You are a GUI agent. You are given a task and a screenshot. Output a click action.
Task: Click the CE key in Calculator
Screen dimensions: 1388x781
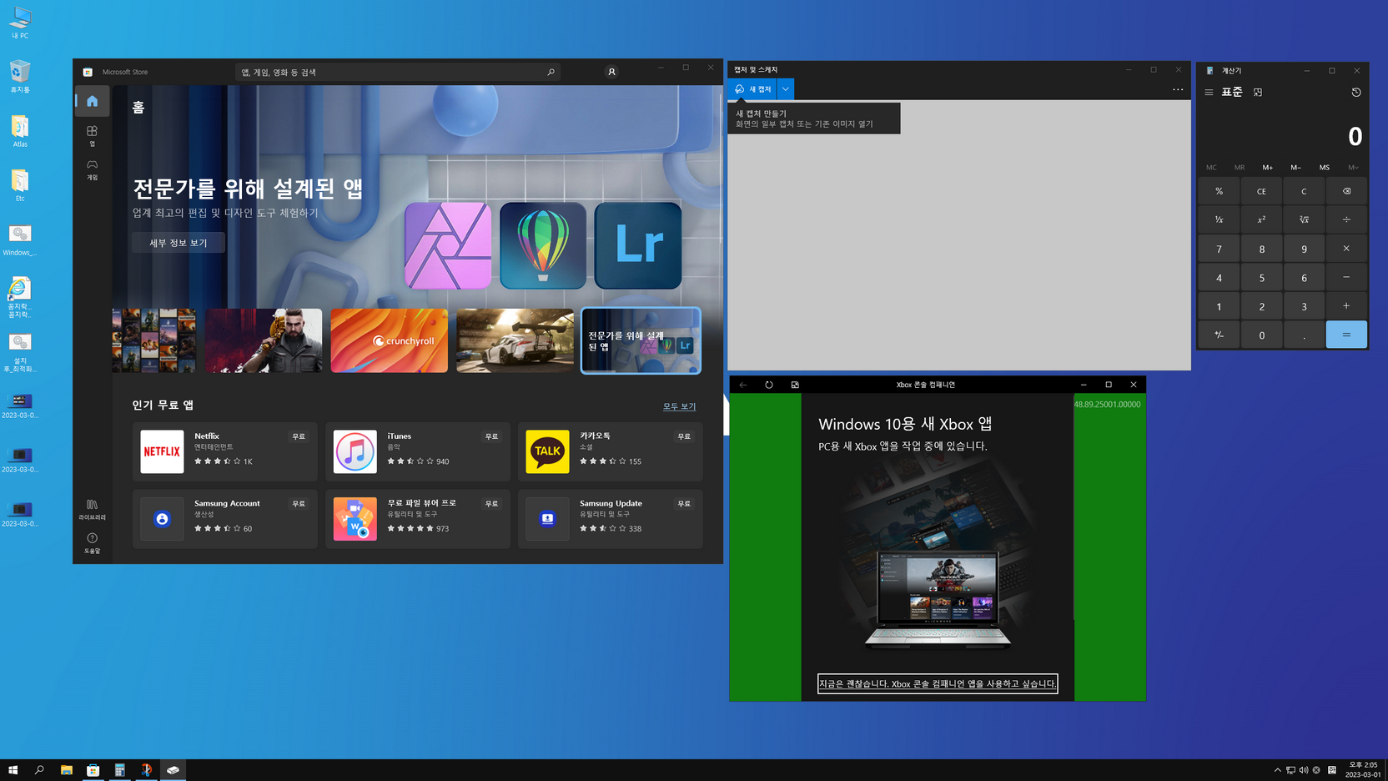[x=1261, y=191]
